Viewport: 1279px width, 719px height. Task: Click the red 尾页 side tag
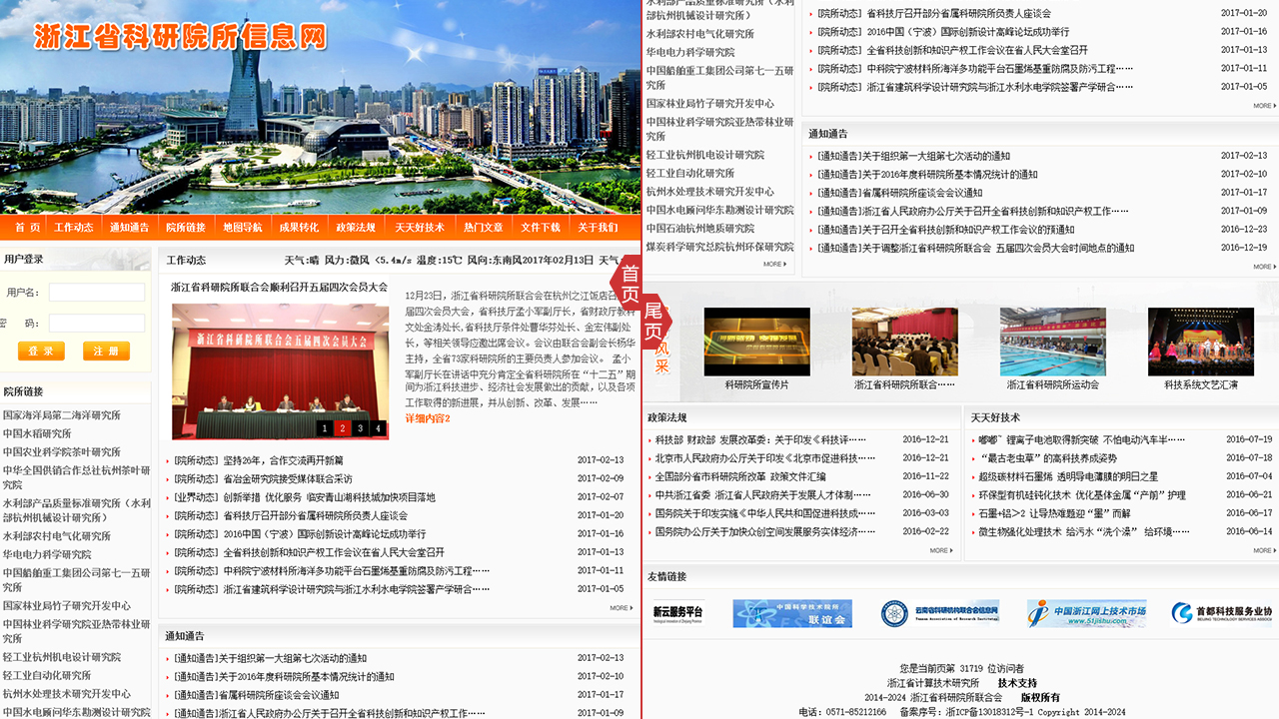pyautogui.click(x=652, y=321)
